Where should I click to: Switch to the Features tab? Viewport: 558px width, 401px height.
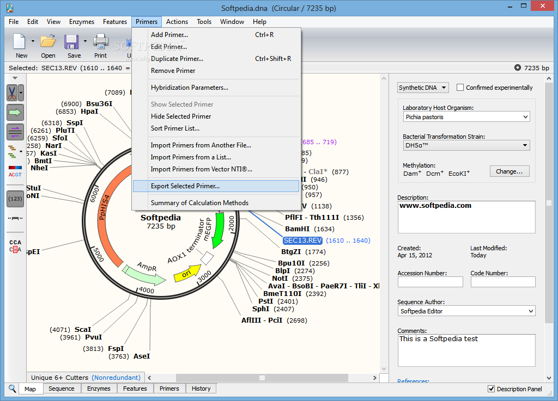[135, 388]
